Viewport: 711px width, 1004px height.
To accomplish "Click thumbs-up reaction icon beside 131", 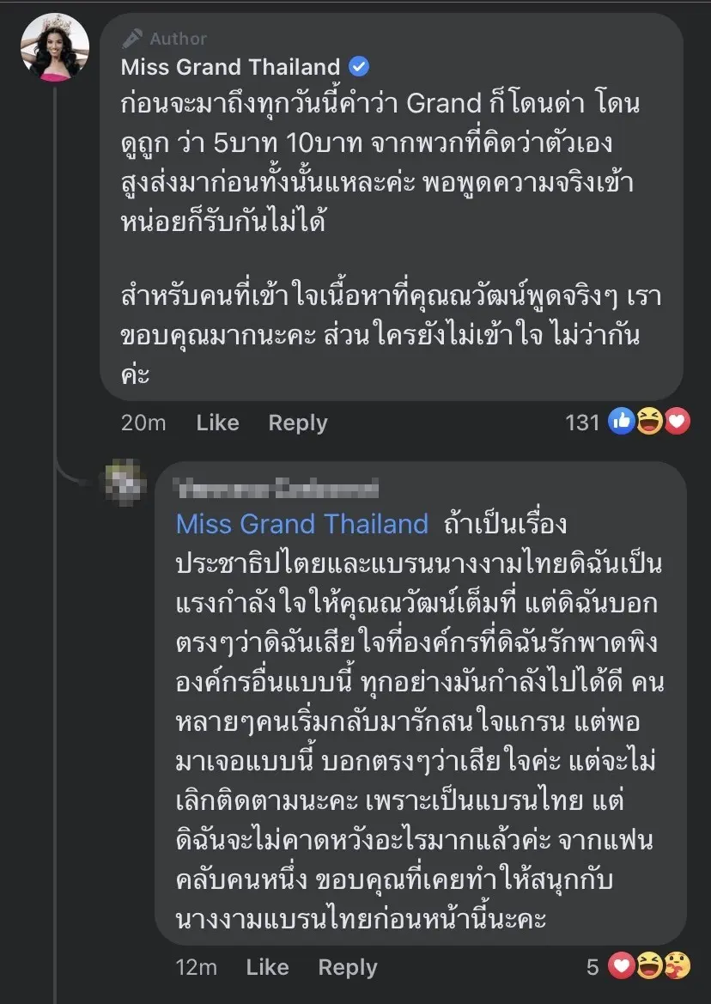I will (x=620, y=422).
